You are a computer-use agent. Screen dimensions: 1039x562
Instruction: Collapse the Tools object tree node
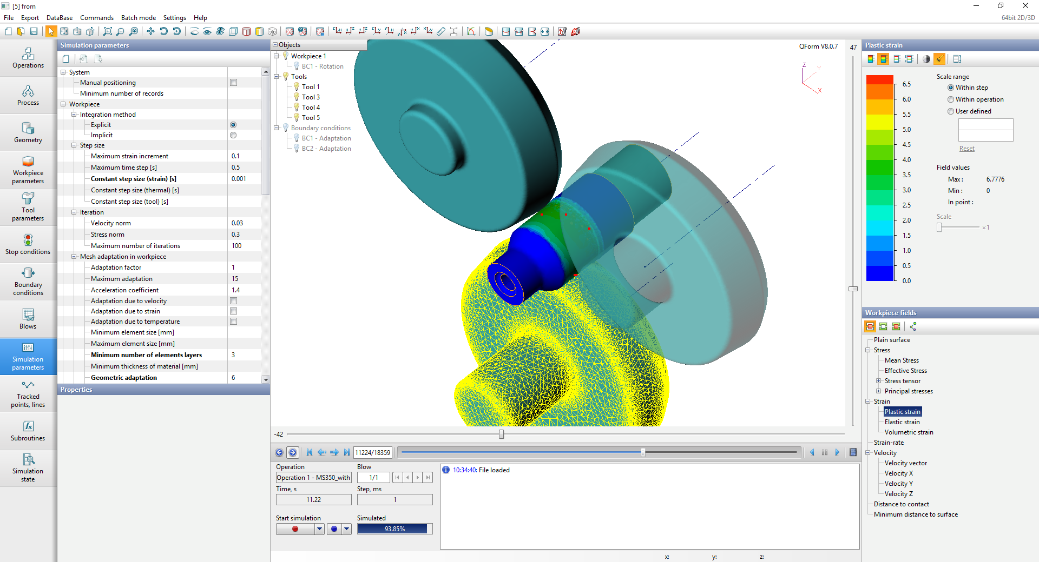pos(277,77)
